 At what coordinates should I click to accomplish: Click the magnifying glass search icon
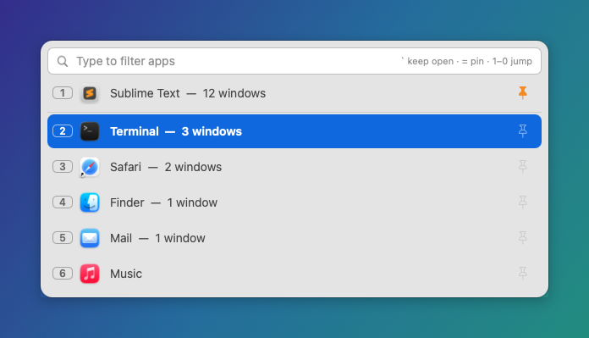pos(63,61)
